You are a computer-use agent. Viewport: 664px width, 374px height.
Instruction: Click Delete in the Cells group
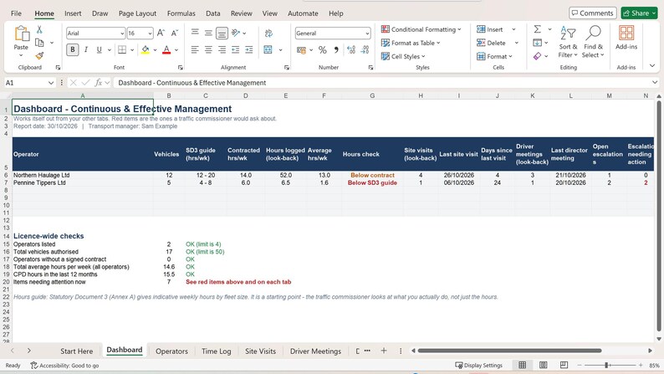click(x=491, y=43)
